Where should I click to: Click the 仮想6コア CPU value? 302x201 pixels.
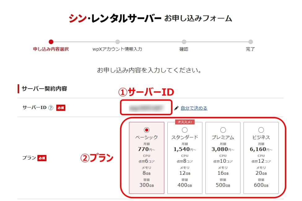click(147, 161)
